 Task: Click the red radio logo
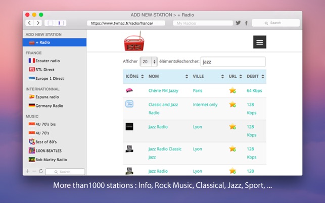[x=134, y=41]
